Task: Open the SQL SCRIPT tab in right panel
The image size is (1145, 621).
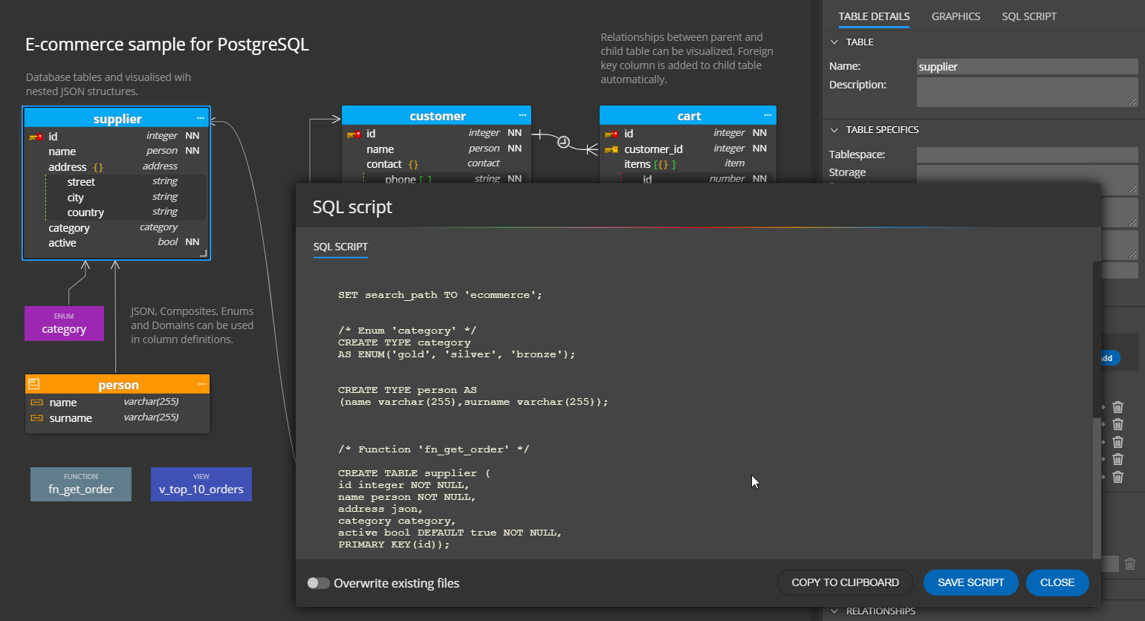Action: 1028,16
